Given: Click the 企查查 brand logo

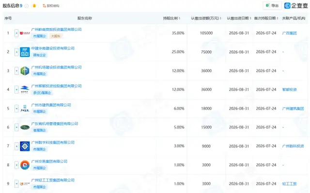Looking at the screenshot, I should point(296,5).
